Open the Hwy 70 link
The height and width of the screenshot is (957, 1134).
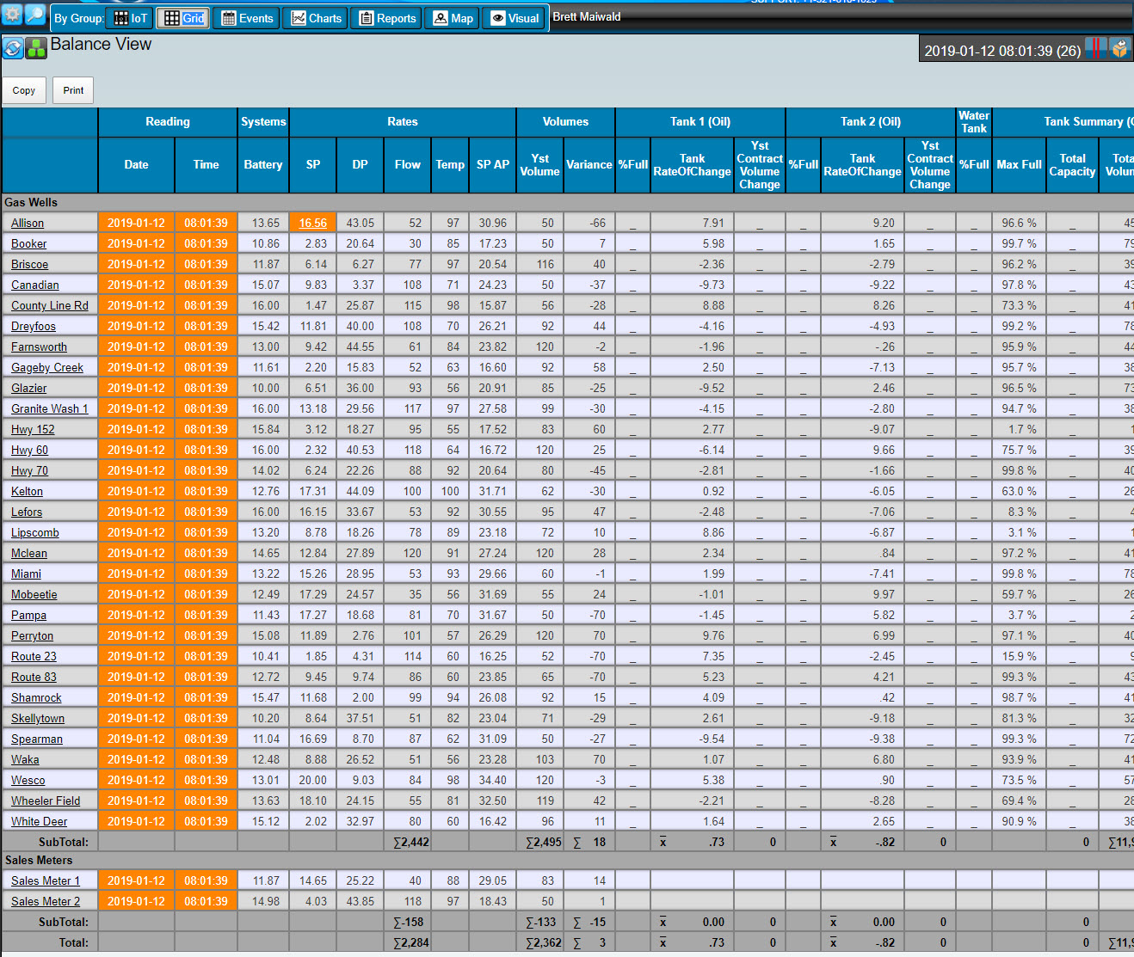click(x=30, y=470)
